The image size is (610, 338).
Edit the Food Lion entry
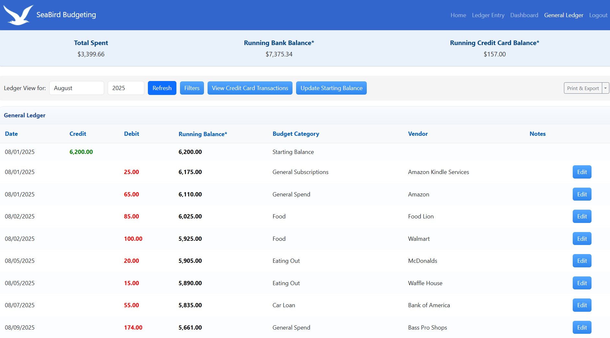pos(582,216)
